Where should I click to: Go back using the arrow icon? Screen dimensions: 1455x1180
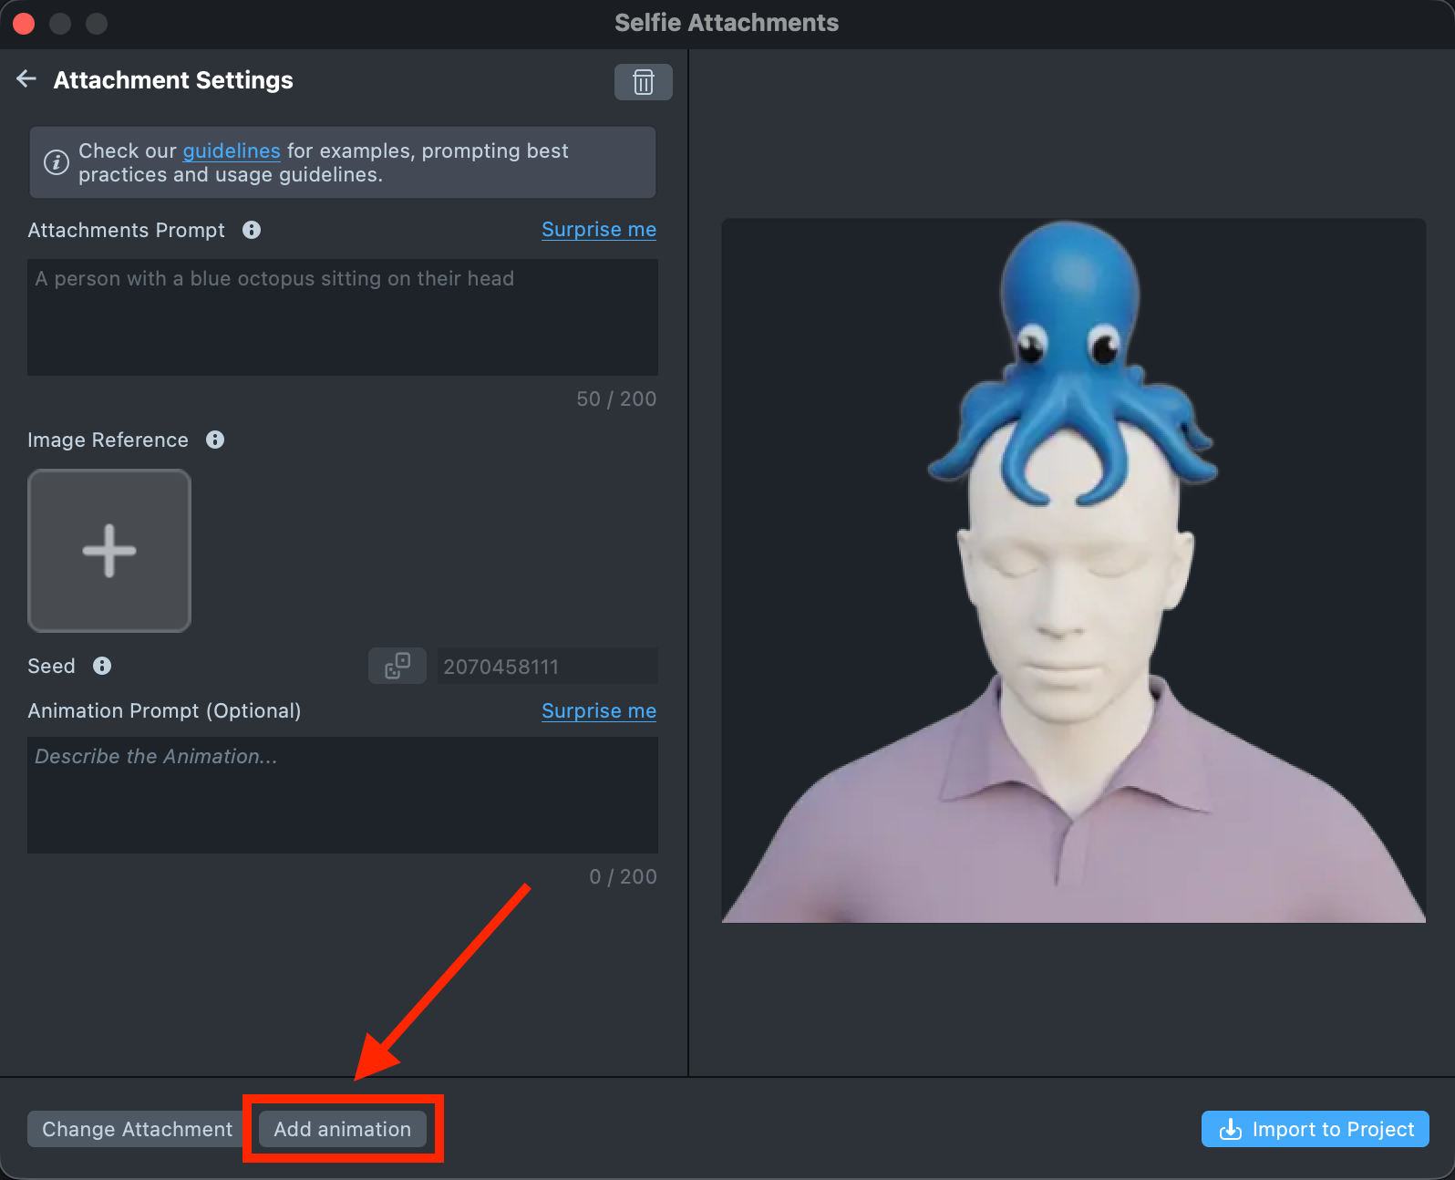click(x=26, y=79)
